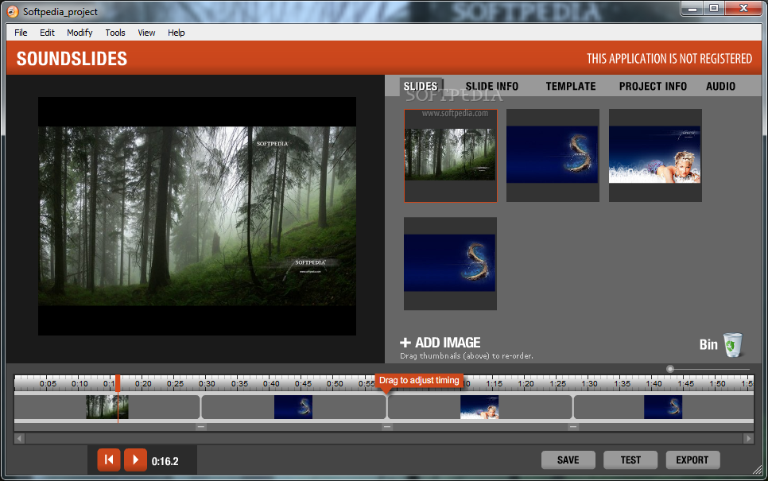Click the forest clip thumbnail in the timeline

pos(107,407)
